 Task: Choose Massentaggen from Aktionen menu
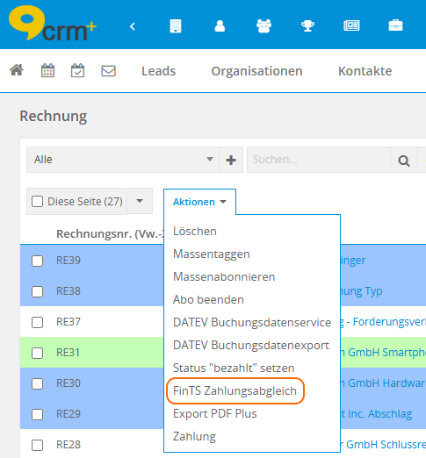(212, 254)
